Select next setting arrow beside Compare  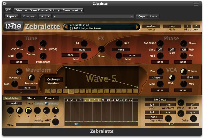(x=48, y=16)
